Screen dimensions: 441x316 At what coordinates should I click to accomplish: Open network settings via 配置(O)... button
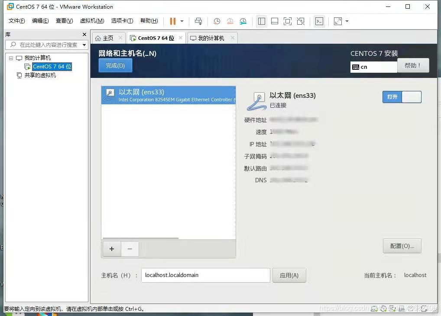[x=402, y=245]
